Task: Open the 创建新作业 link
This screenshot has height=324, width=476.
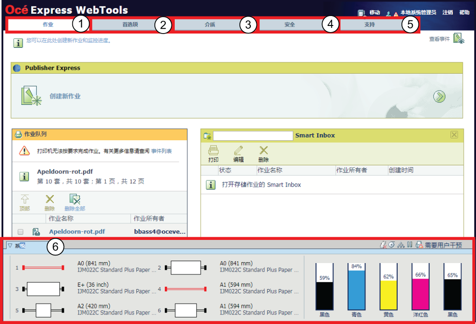Action: click(65, 96)
